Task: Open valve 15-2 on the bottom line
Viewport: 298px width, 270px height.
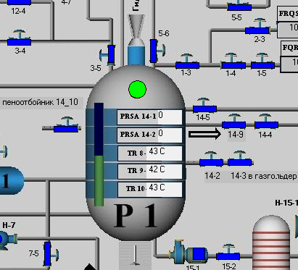Action: click(228, 253)
